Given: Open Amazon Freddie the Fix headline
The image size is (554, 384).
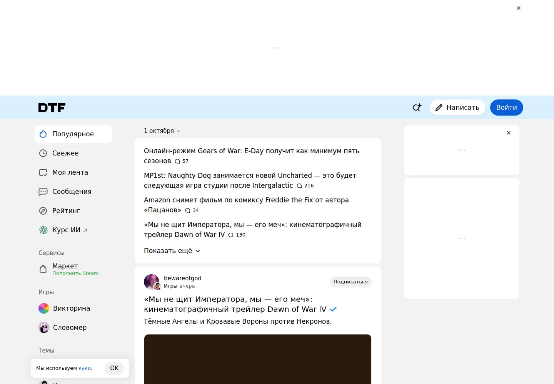Looking at the screenshot, I should (x=246, y=205).
